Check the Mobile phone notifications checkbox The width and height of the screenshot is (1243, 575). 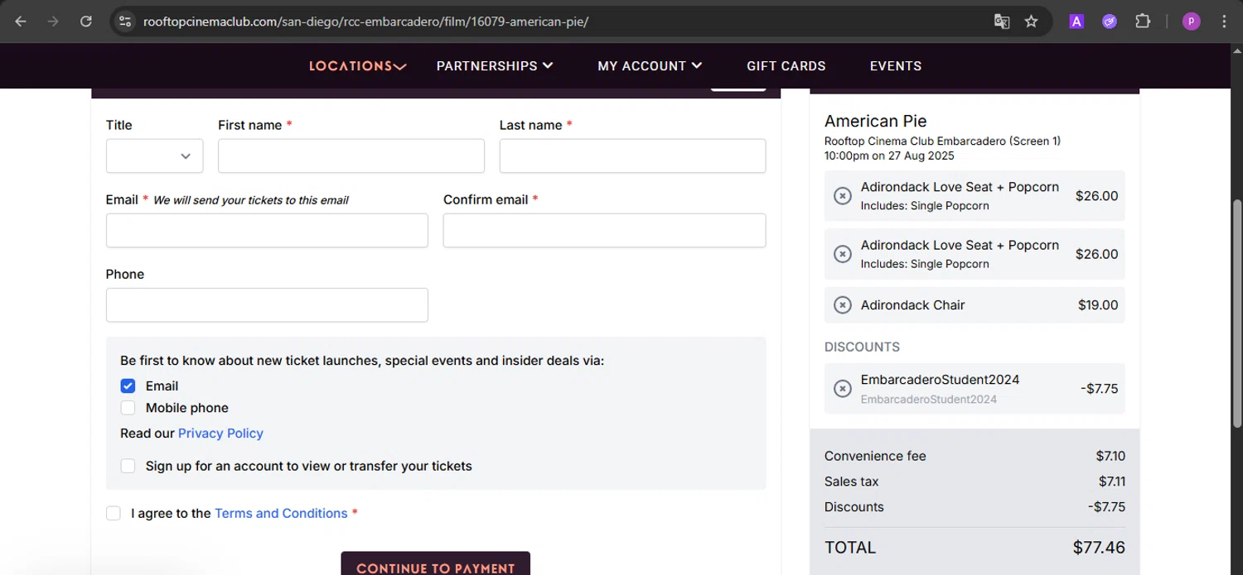pos(128,408)
